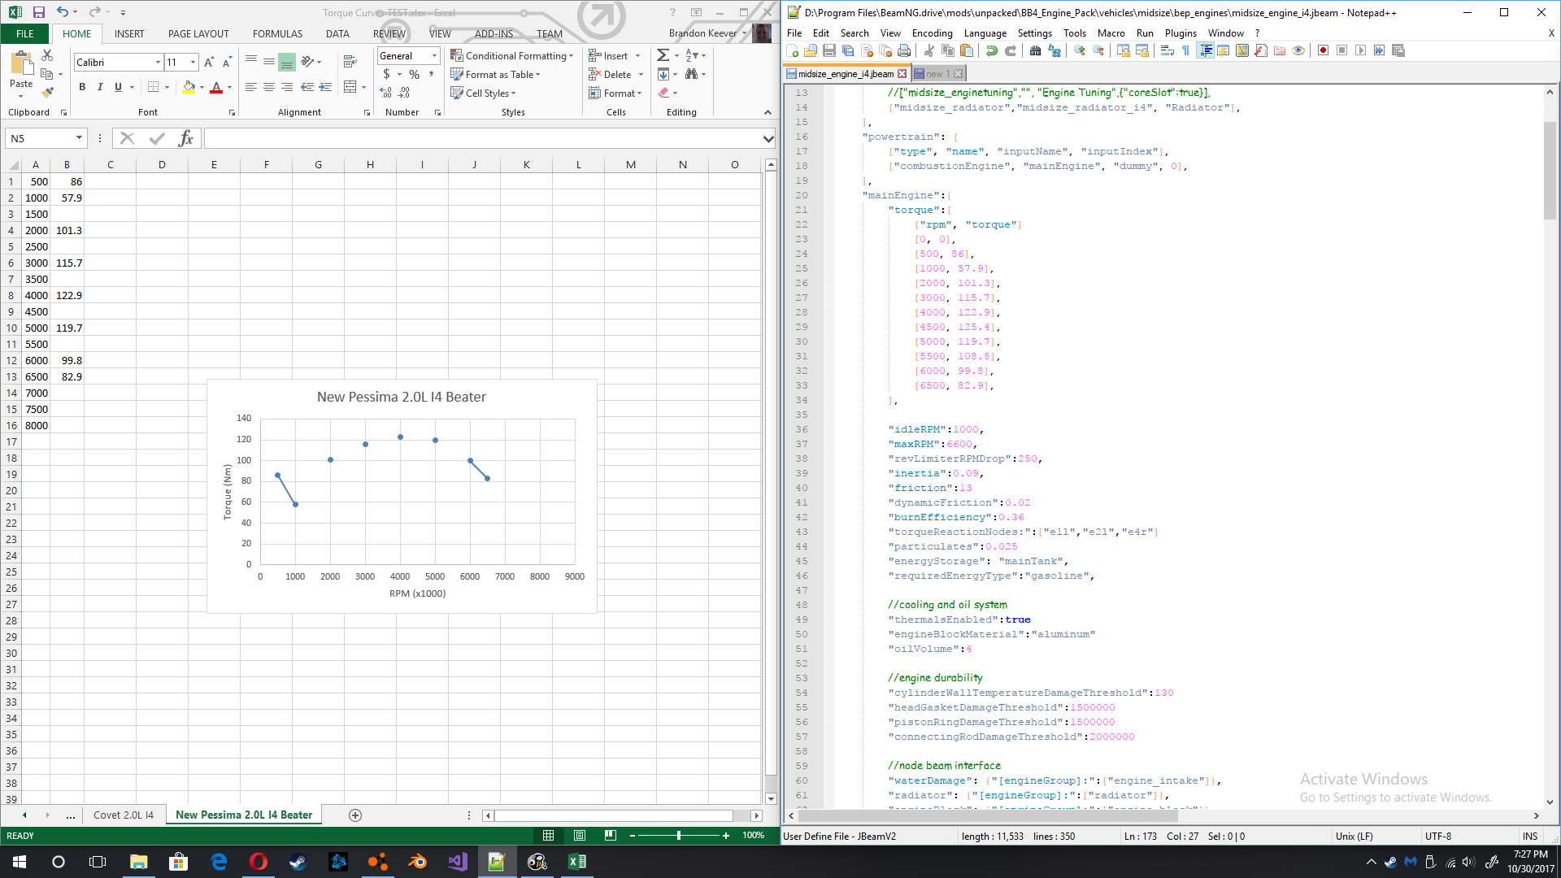
Task: Click the Notepad++ vertical scrollbar thumb
Action: [1550, 171]
